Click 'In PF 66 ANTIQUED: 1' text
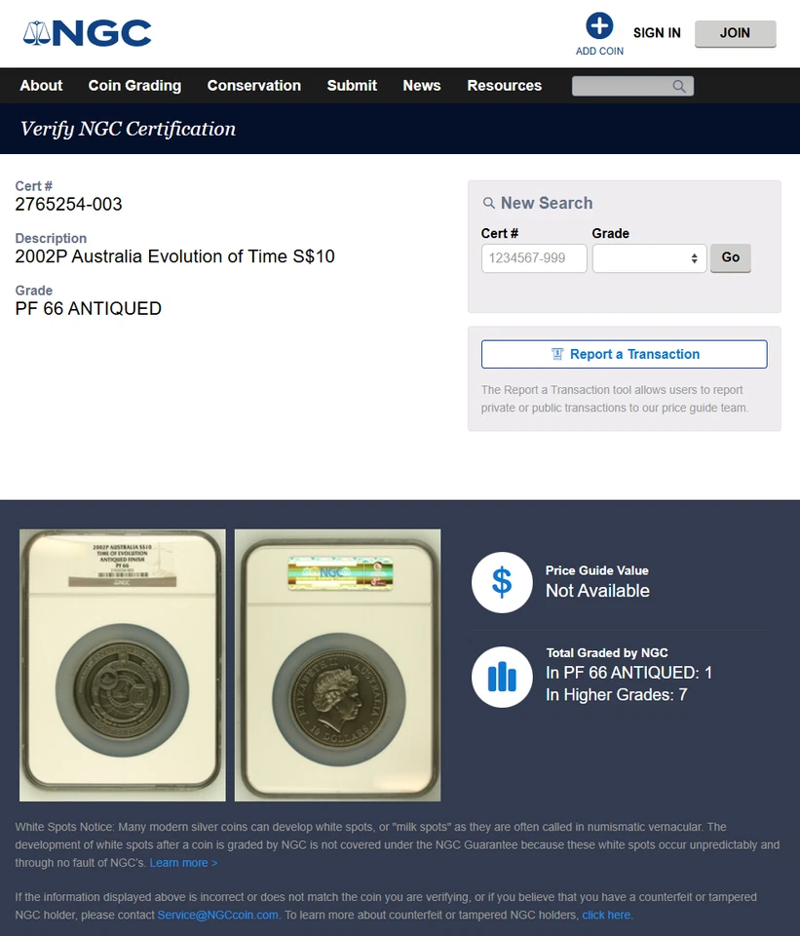Viewport: 800px width, 936px height. (629, 673)
